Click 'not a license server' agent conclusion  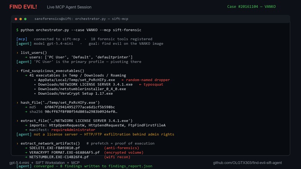click(104, 134)
